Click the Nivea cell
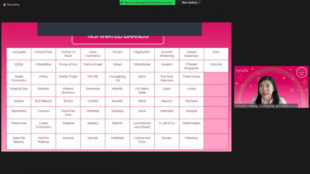The image size is (310, 174). [x=117, y=66]
